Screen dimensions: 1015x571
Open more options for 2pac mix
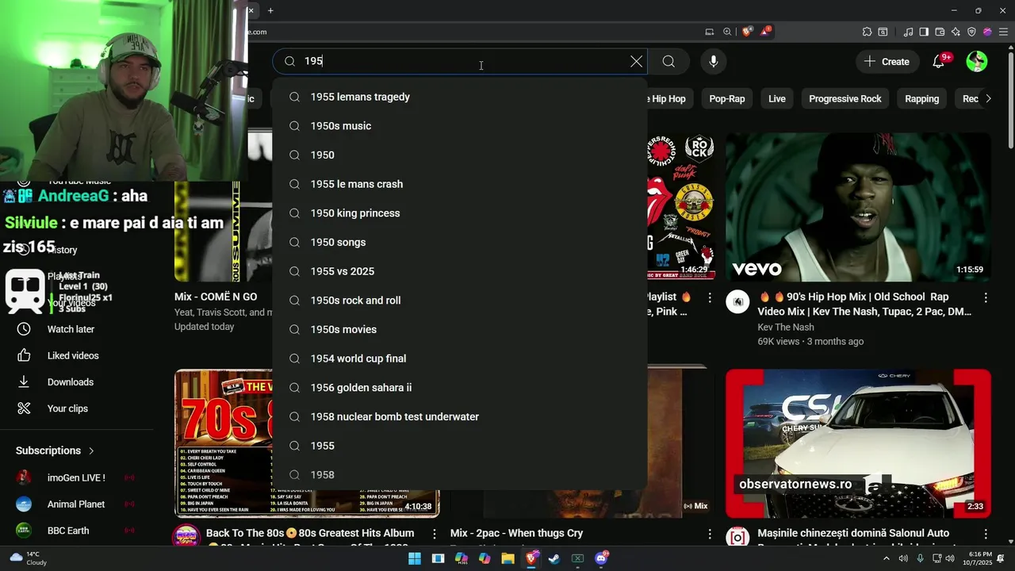(x=710, y=535)
